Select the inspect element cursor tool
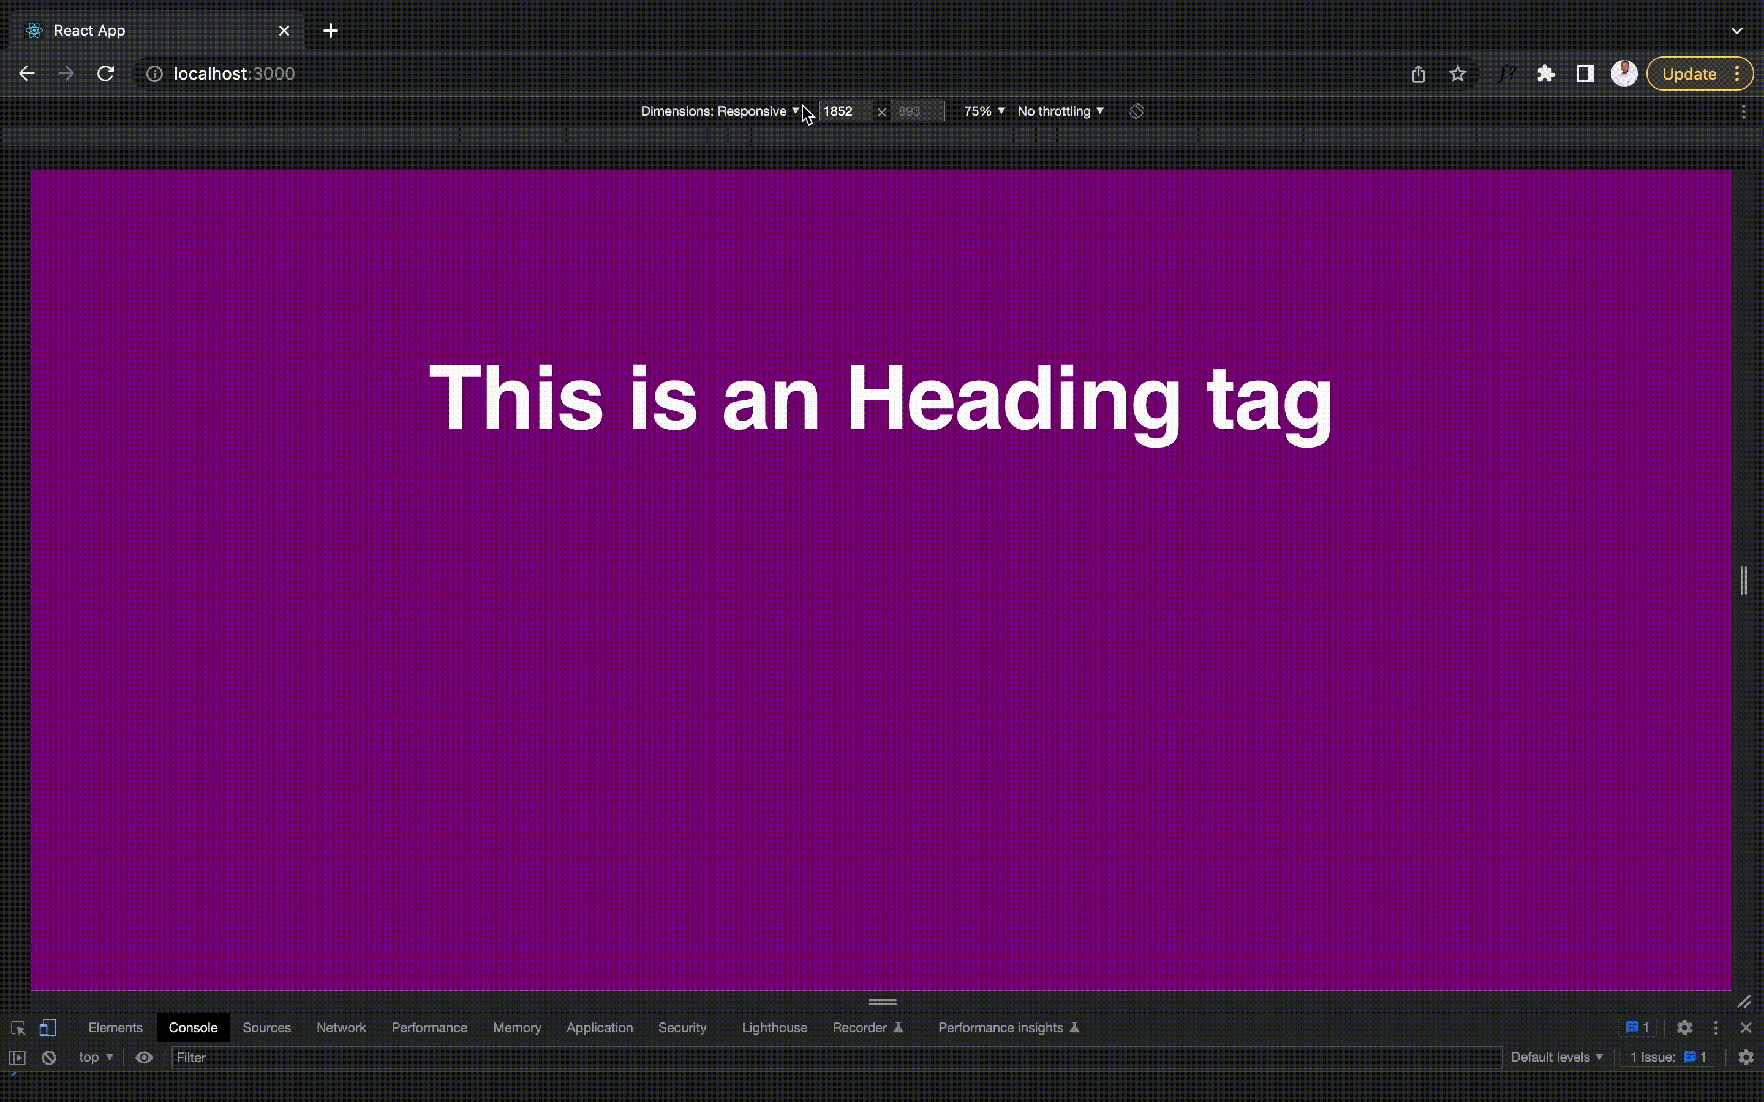 click(x=18, y=1028)
